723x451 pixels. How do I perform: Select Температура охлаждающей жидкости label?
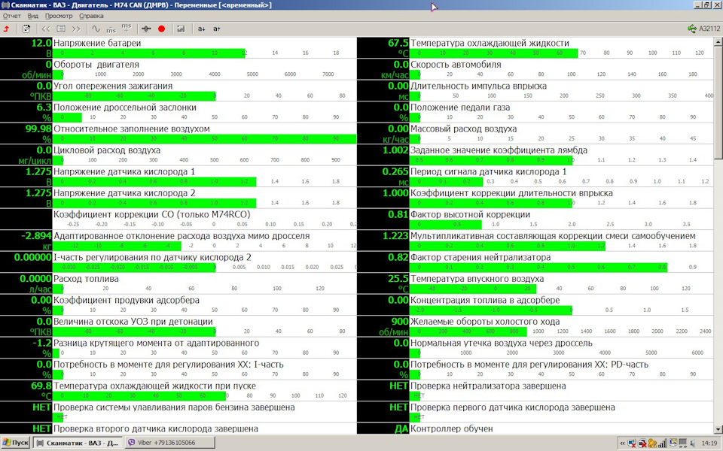point(490,44)
